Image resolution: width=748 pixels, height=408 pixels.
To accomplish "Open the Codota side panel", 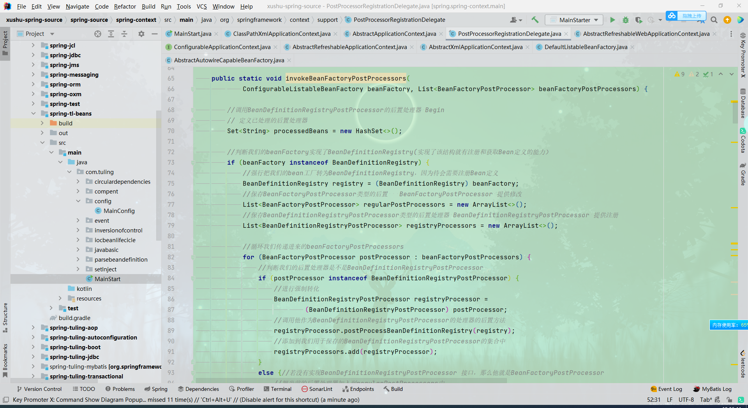I will pos(743,141).
